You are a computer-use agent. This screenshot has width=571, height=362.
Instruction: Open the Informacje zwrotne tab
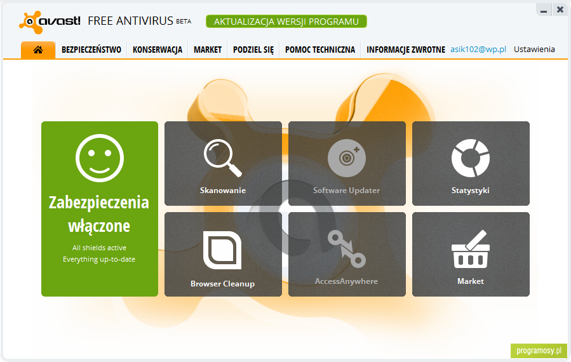[x=406, y=50]
